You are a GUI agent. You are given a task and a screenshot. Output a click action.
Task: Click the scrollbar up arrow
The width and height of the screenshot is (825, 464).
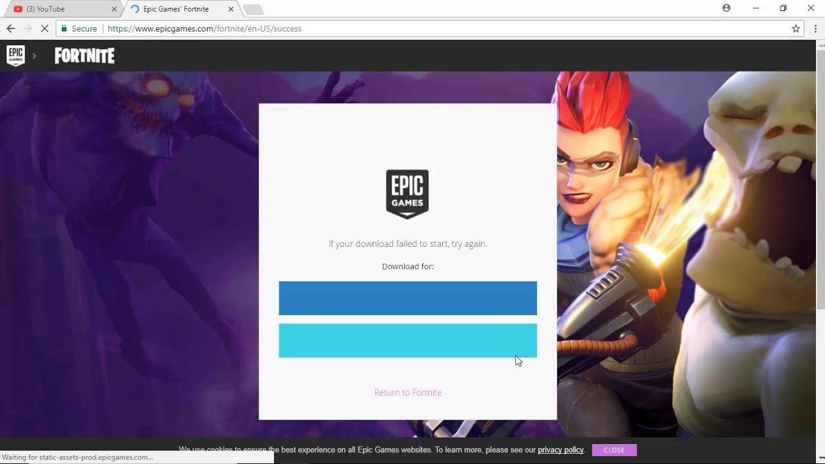820,44
